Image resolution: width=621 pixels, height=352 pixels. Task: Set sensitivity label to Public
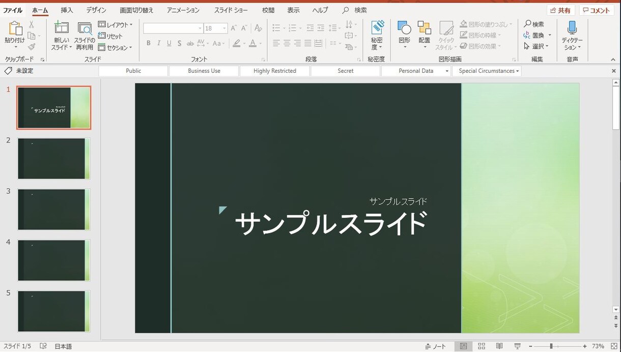(x=133, y=71)
